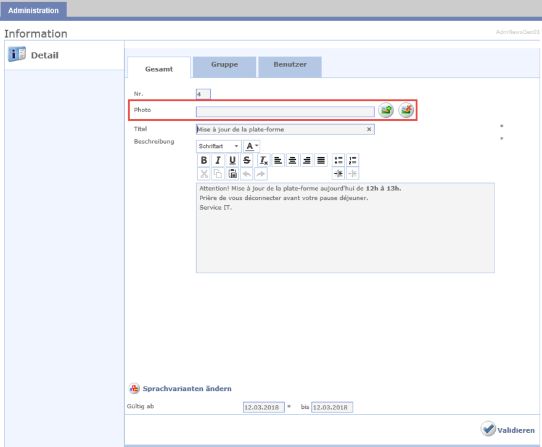Remove formatting with the clear format icon
Image resolution: width=542 pixels, height=447 pixels.
(x=263, y=160)
